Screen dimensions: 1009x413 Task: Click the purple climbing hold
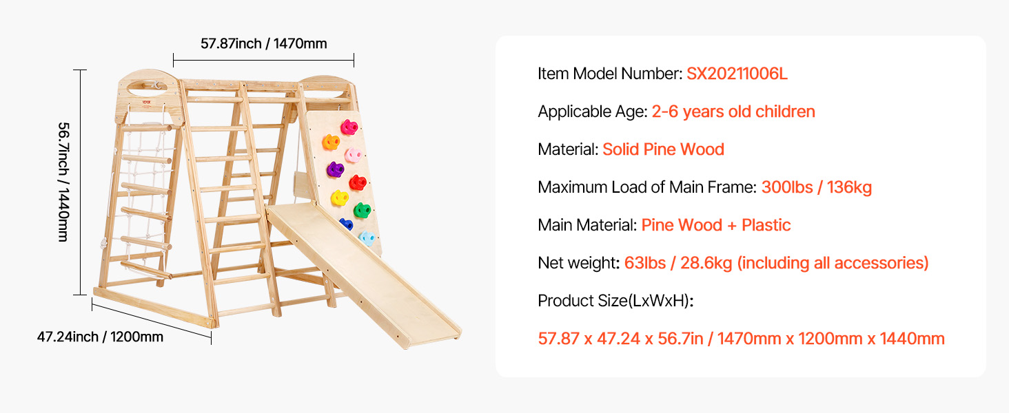334,169
